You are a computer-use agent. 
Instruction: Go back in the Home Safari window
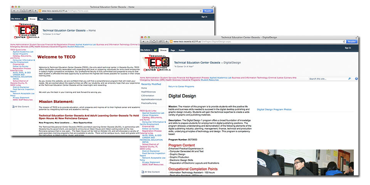[x=13, y=11]
